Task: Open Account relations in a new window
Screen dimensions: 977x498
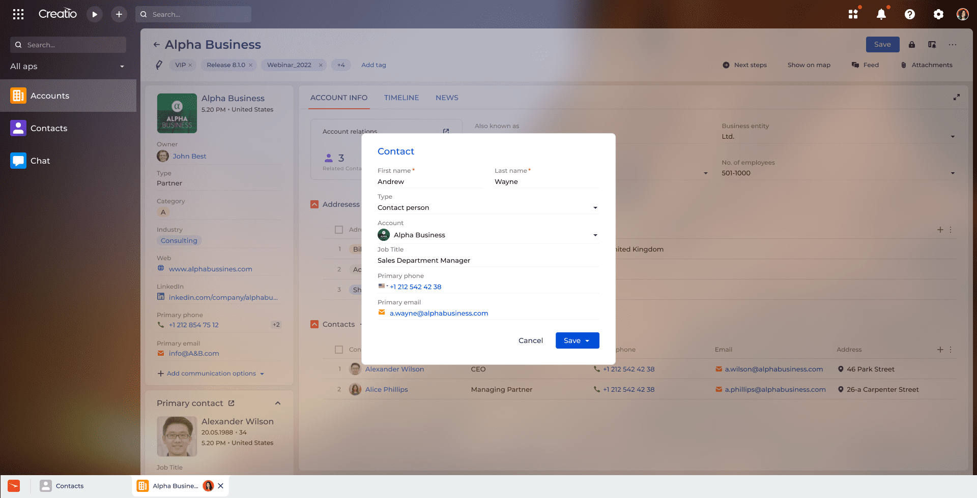Action: (446, 131)
